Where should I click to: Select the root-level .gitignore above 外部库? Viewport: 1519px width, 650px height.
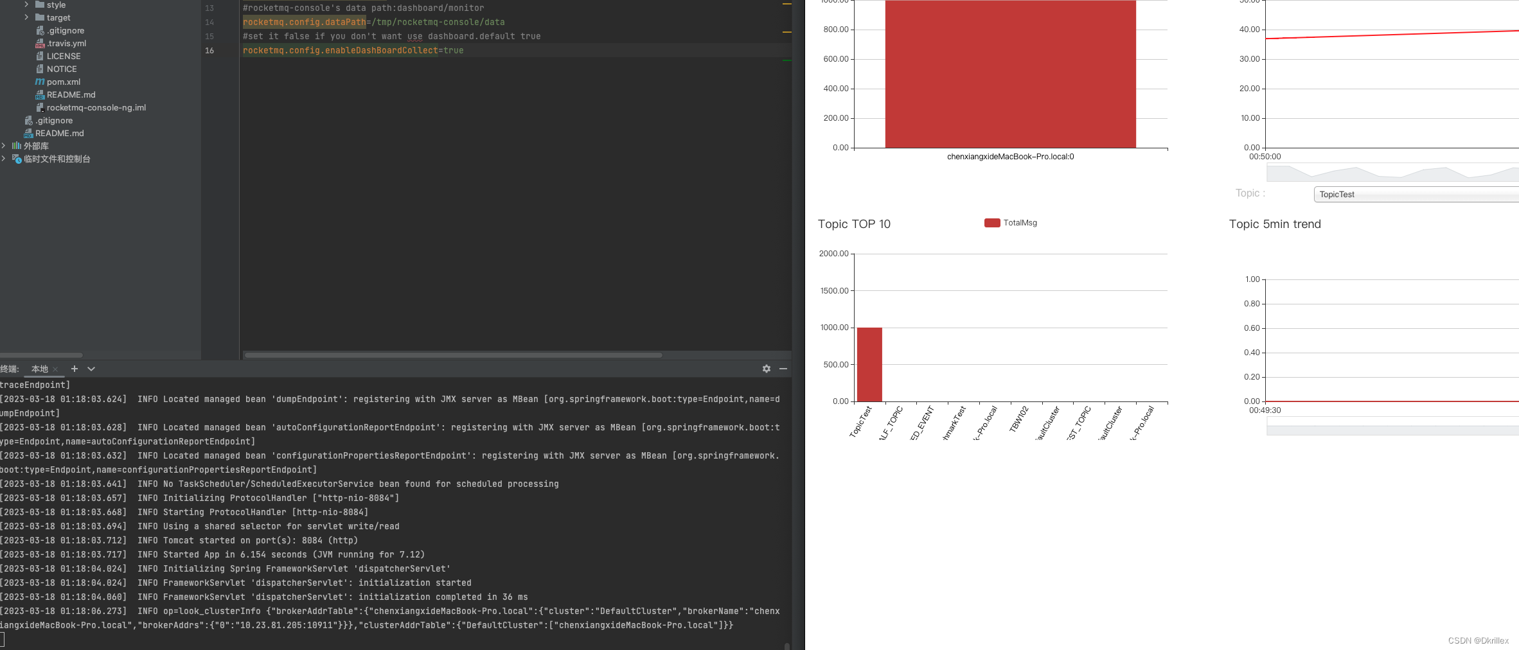pyautogui.click(x=54, y=120)
